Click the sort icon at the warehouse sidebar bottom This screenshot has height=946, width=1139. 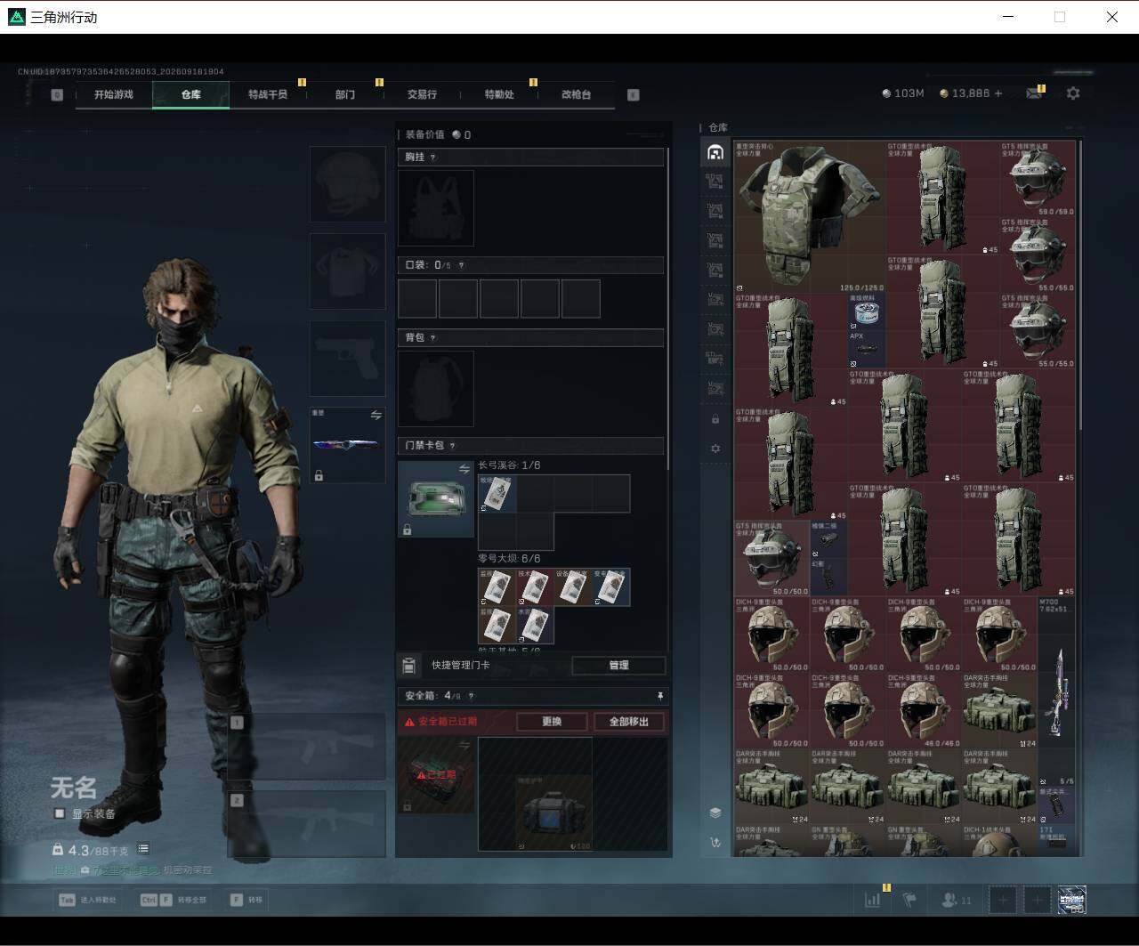click(x=715, y=842)
